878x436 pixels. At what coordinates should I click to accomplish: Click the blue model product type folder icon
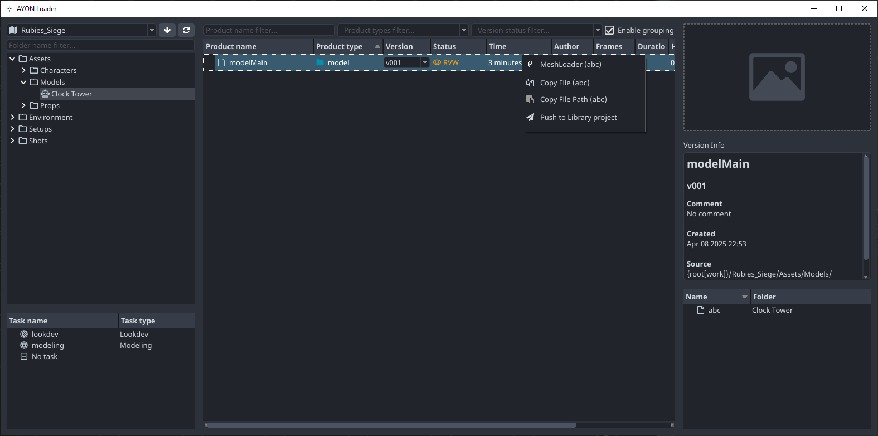tap(320, 62)
